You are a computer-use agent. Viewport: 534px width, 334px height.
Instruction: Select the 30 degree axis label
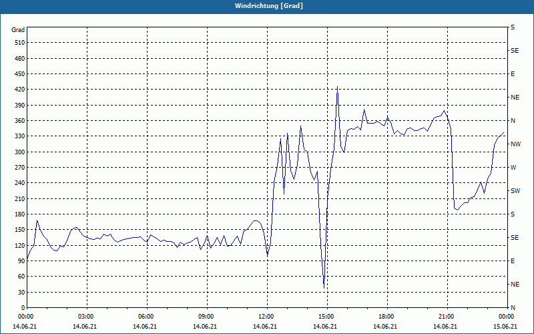pyautogui.click(x=21, y=292)
